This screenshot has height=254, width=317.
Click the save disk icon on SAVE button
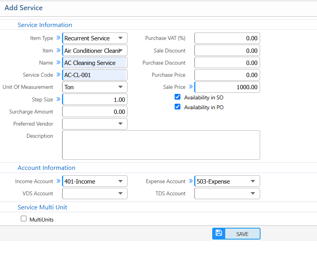pos(219,234)
